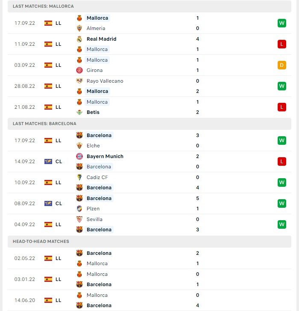This screenshot has height=311, width=299.
Task: Click the Elche club crest icon
Action: point(79,146)
